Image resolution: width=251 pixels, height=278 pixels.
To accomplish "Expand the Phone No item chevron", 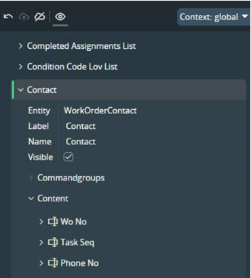I will 41,263.
